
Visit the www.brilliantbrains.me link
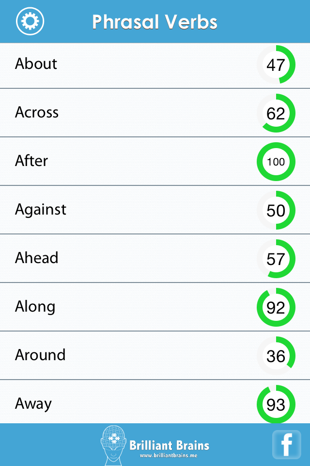(169, 456)
